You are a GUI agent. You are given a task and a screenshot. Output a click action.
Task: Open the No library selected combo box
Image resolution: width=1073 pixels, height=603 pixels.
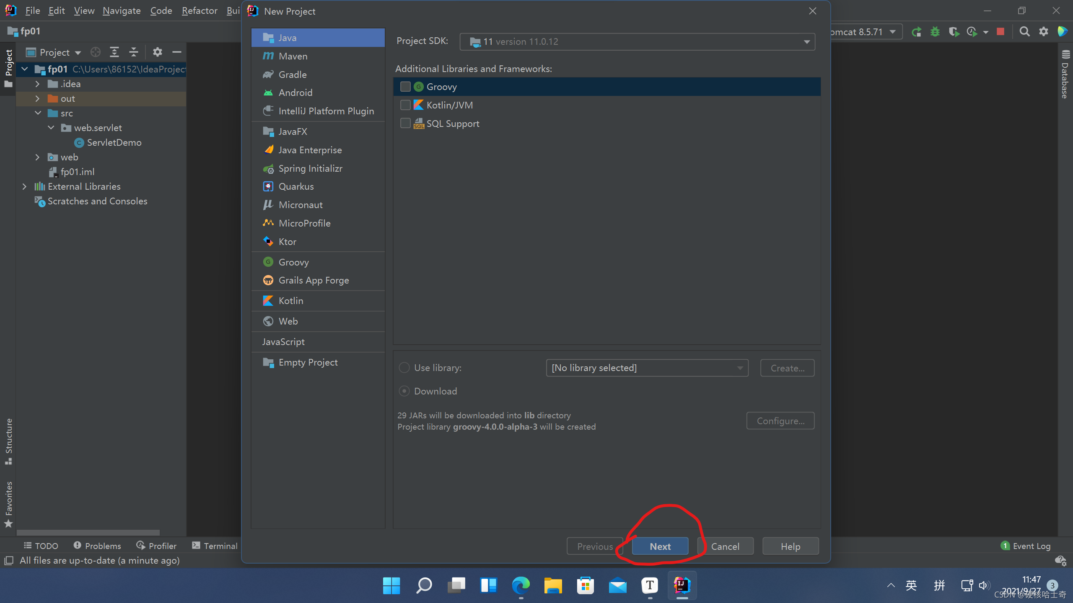[647, 368]
